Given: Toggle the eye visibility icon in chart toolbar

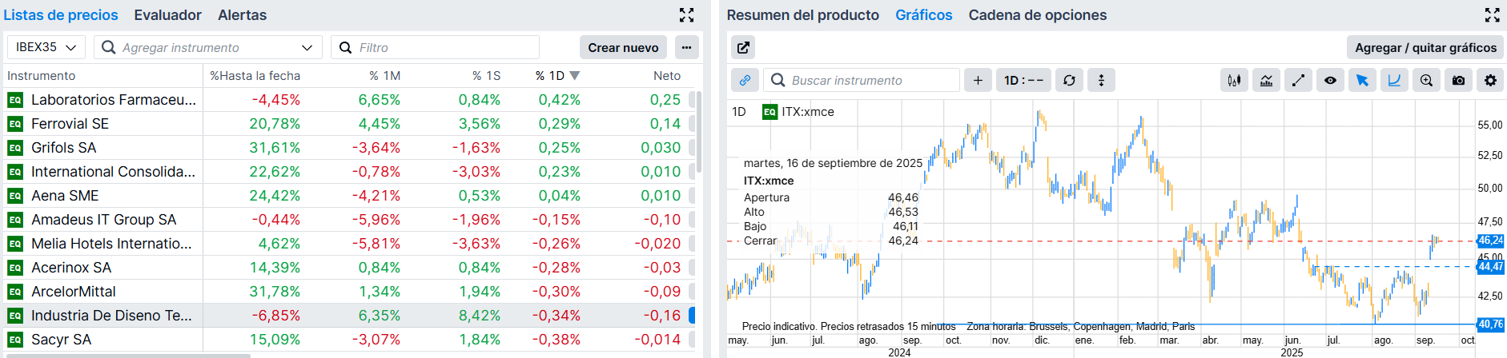Looking at the screenshot, I should tap(1330, 80).
